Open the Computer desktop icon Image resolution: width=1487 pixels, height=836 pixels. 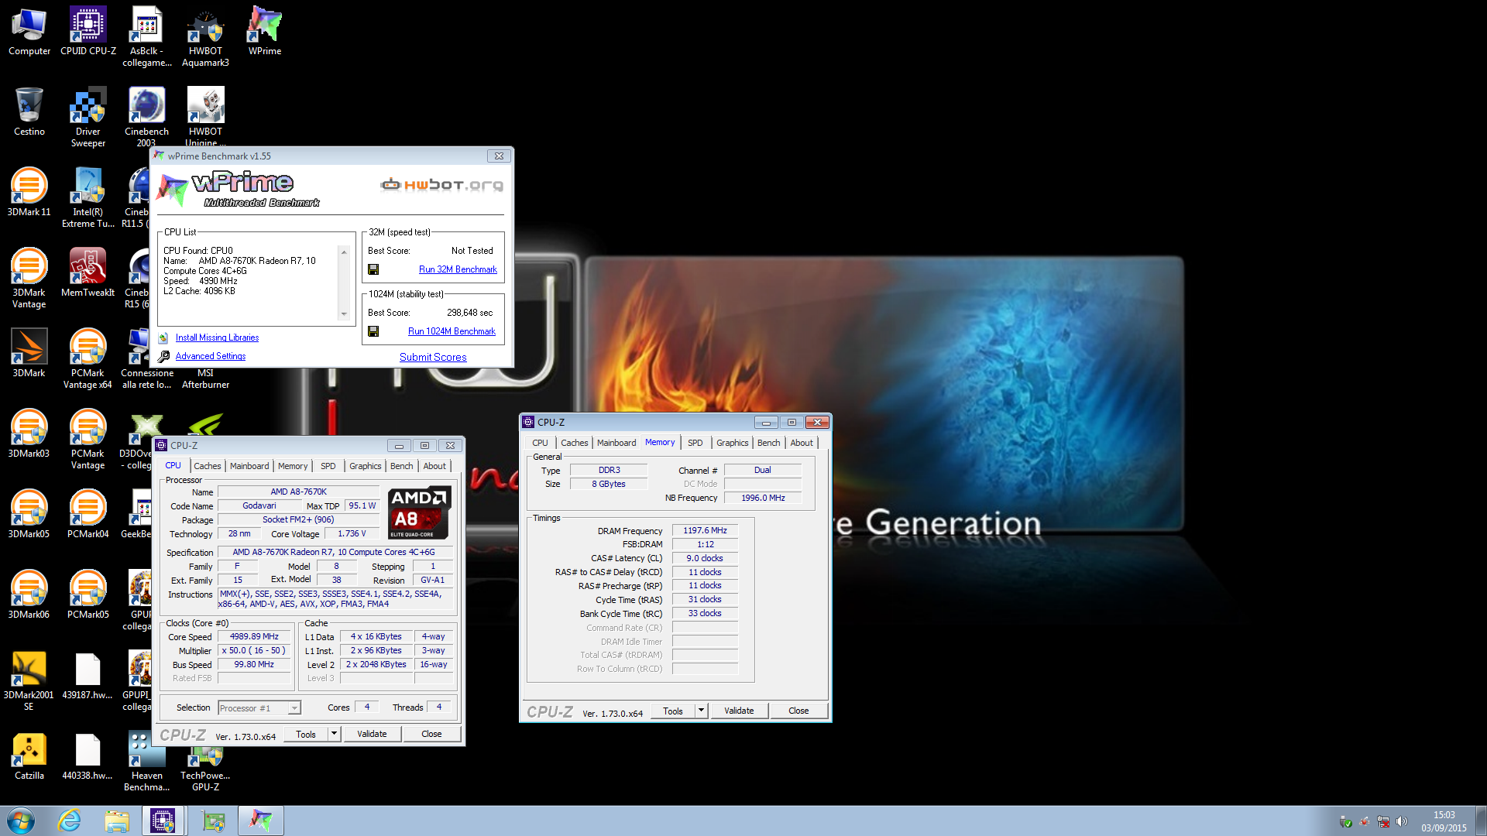(29, 32)
